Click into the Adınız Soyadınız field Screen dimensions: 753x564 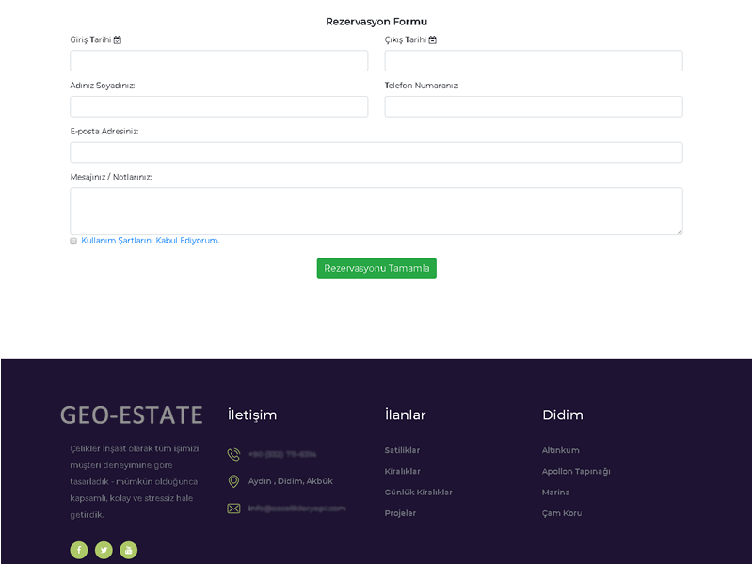(218, 106)
